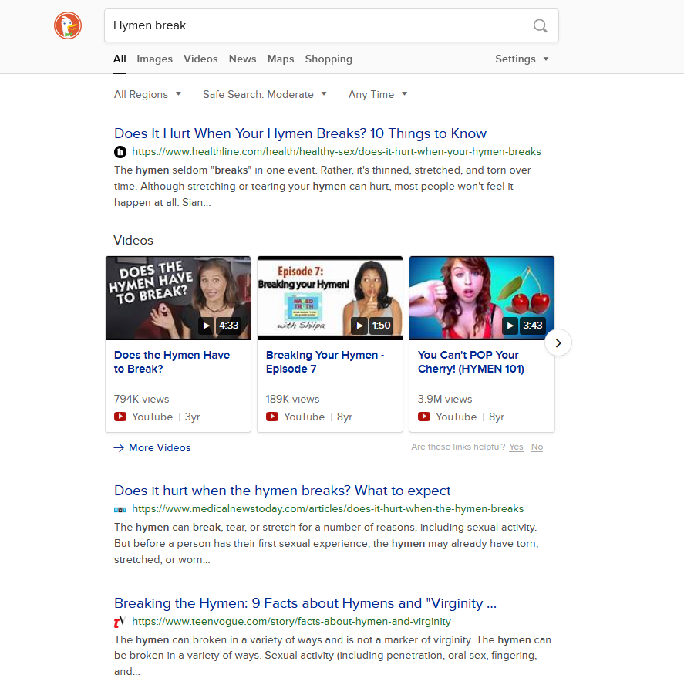Image resolution: width=684 pixels, height=685 pixels.
Task: Click the Medical News Today favicon
Action: (x=120, y=509)
